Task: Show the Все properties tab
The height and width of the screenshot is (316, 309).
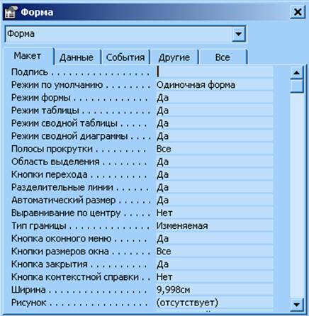Action: coord(223,57)
